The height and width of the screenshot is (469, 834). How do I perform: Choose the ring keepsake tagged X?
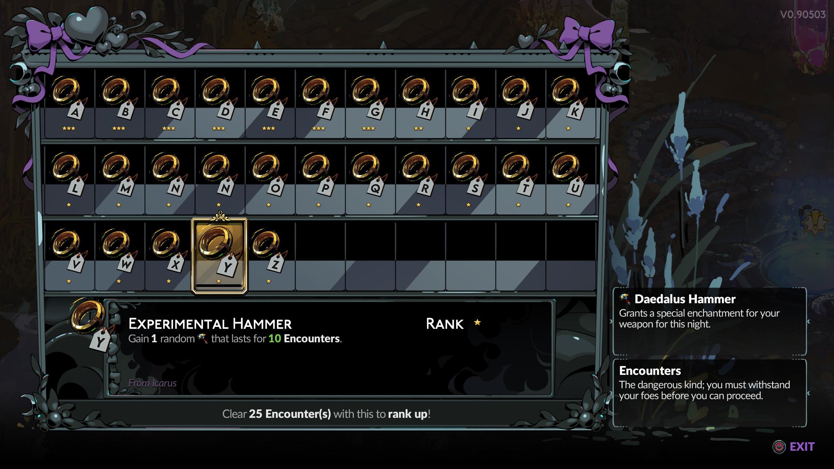tap(169, 256)
